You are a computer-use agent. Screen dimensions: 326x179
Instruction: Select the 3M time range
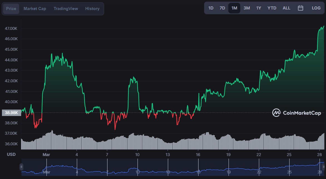247,8
